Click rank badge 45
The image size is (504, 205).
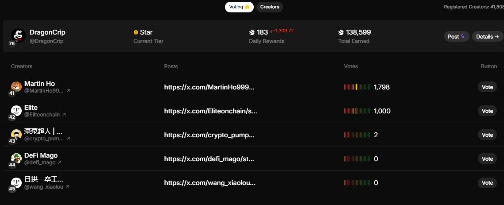[12, 189]
